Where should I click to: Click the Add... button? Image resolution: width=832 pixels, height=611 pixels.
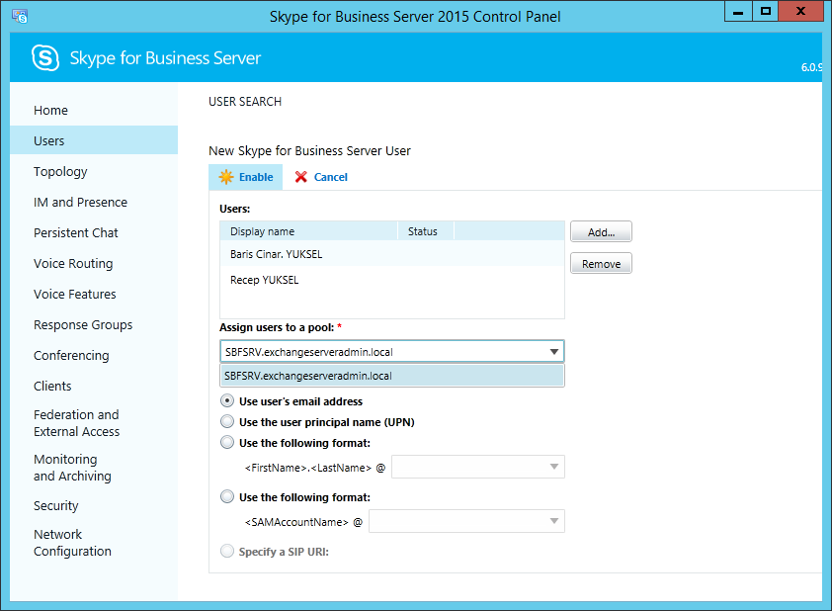[601, 232]
